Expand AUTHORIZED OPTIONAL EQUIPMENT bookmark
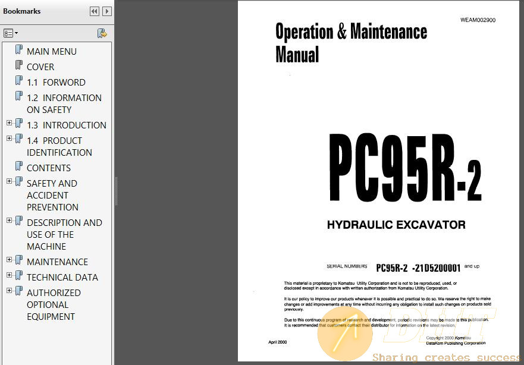This screenshot has width=524, height=365. click(x=10, y=291)
